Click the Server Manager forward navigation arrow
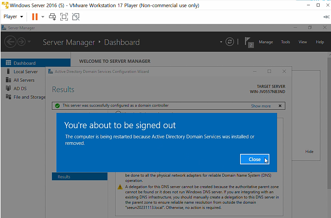Image resolution: width=331 pixels, height=218 pixels. coord(21,42)
